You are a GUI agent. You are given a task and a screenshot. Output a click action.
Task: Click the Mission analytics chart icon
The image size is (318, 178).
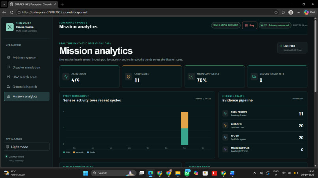point(9,96)
